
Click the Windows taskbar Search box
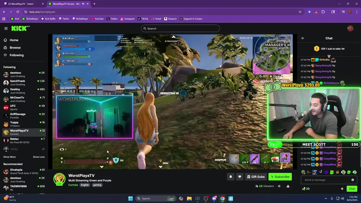155,198
